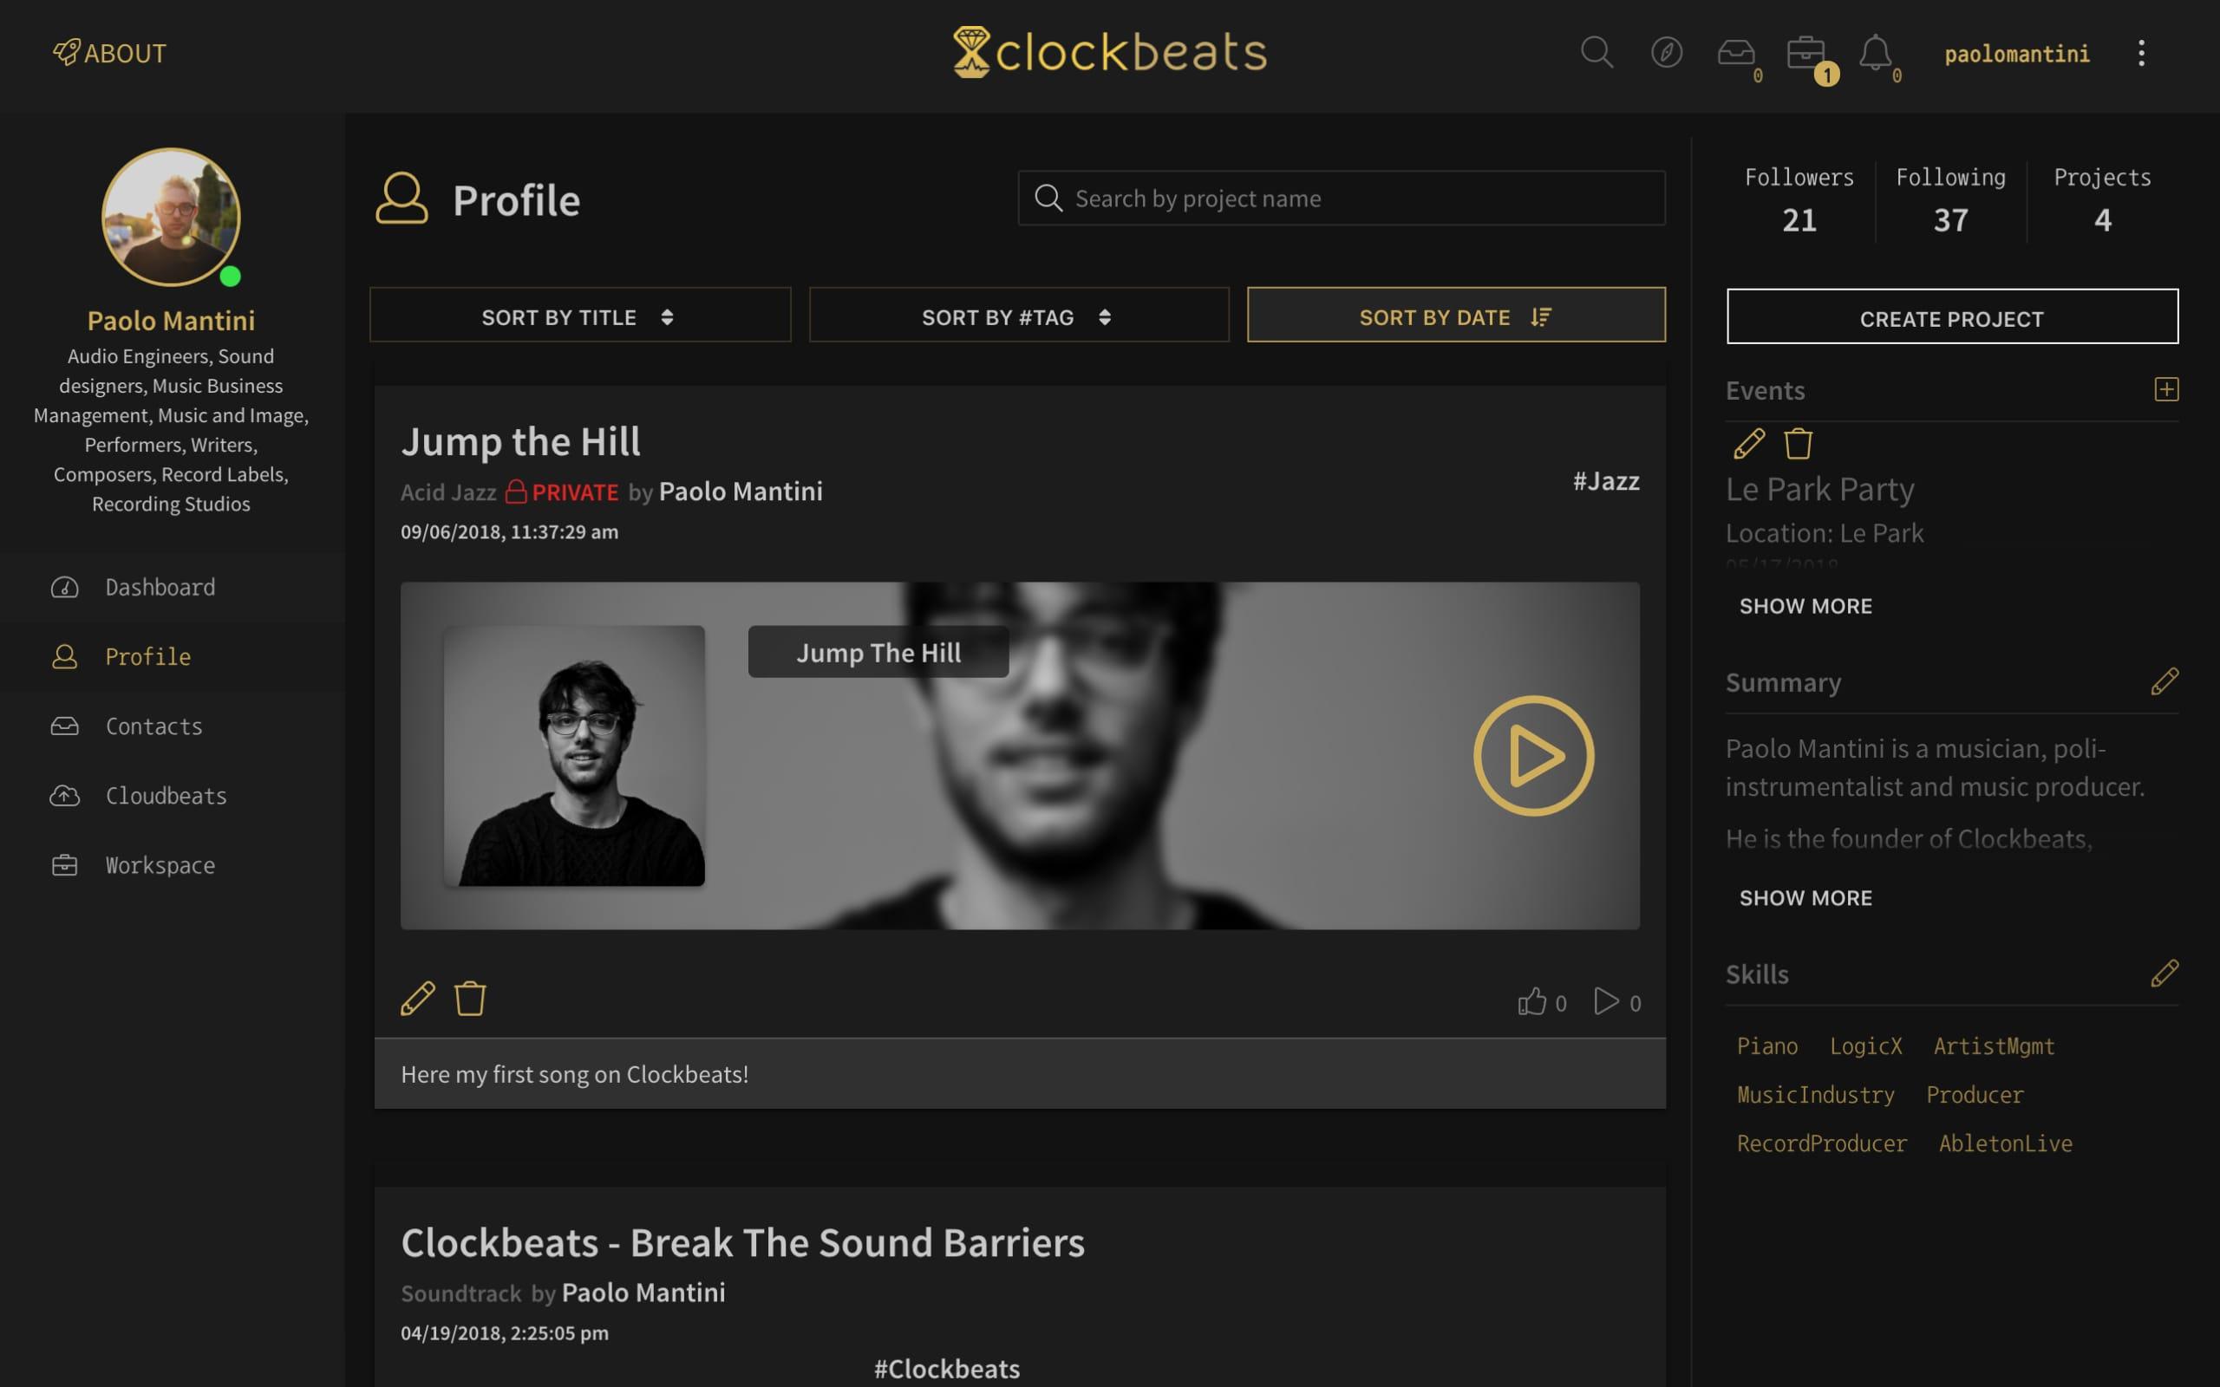Open workspace briefcase icon showing 1 notification
Image resolution: width=2220 pixels, height=1387 pixels.
pos(1806,53)
